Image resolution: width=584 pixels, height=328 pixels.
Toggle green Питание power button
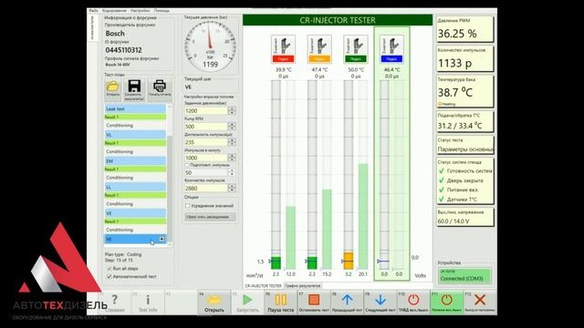pyautogui.click(x=446, y=302)
